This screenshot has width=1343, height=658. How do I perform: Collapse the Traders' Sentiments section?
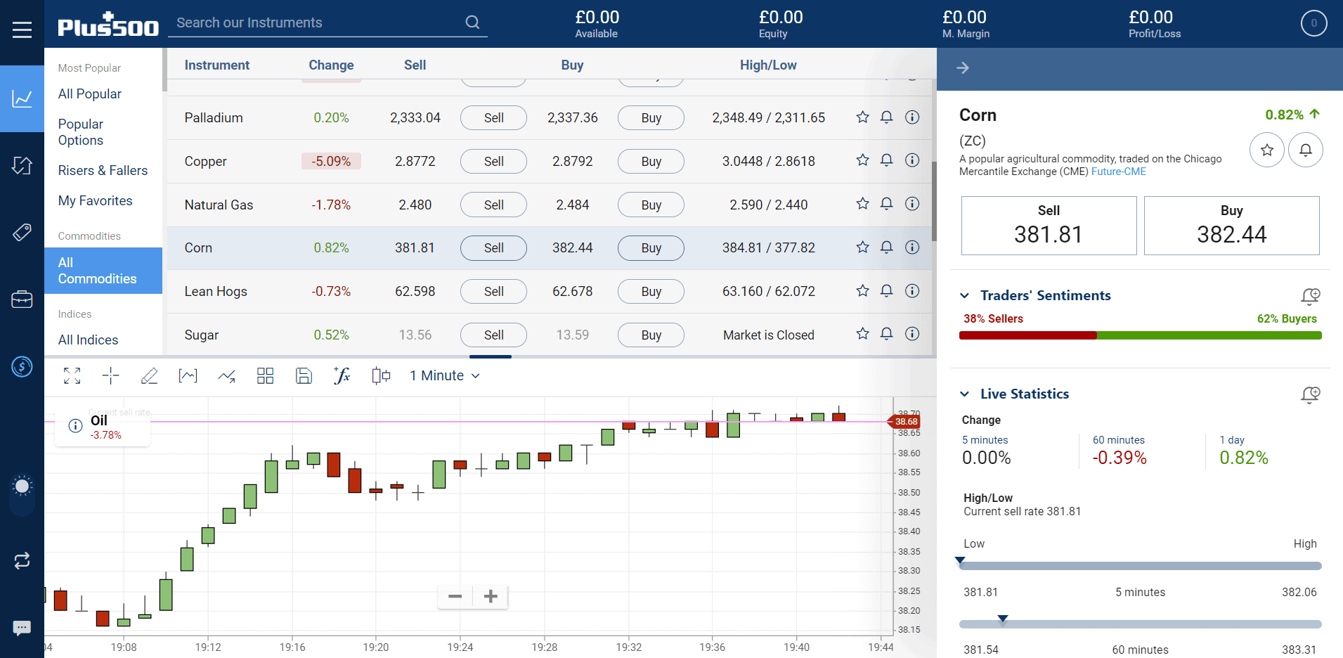tap(965, 296)
